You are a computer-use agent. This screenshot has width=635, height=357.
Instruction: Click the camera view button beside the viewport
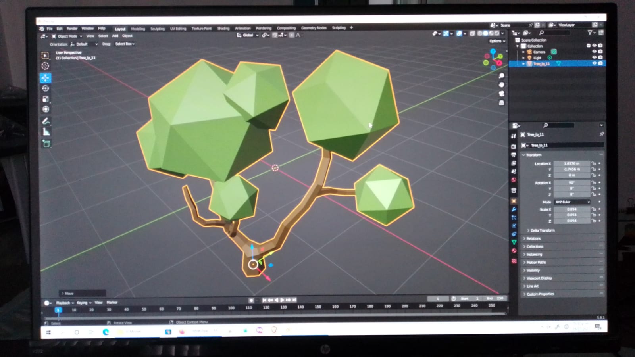coord(502,93)
